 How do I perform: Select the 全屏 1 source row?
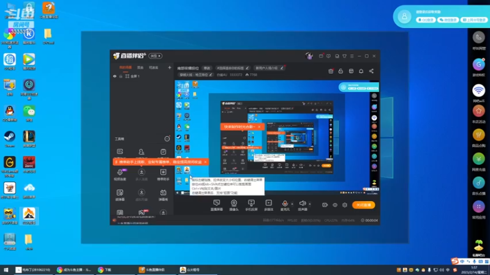(142, 76)
